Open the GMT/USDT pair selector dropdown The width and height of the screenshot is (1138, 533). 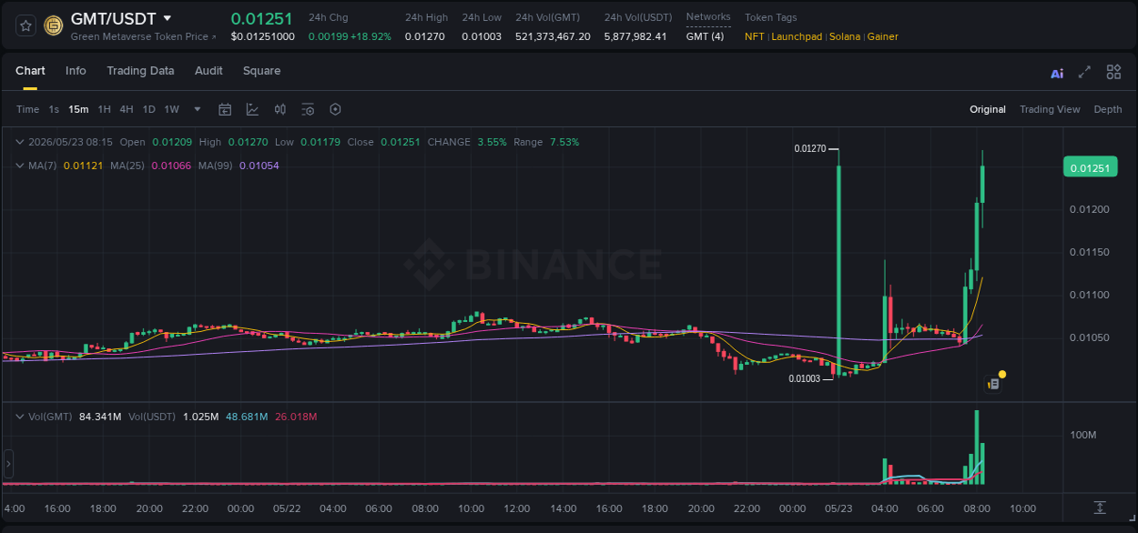pyautogui.click(x=167, y=18)
